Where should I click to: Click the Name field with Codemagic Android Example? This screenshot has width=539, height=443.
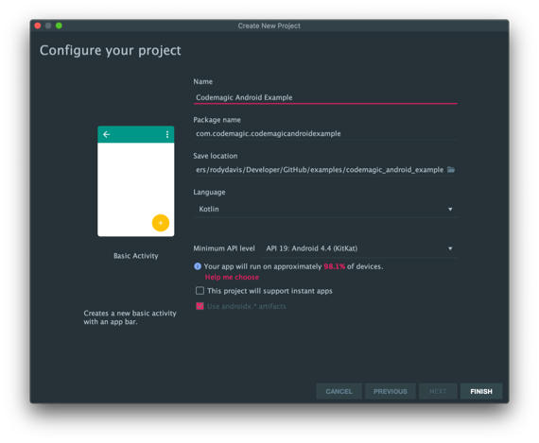325,97
